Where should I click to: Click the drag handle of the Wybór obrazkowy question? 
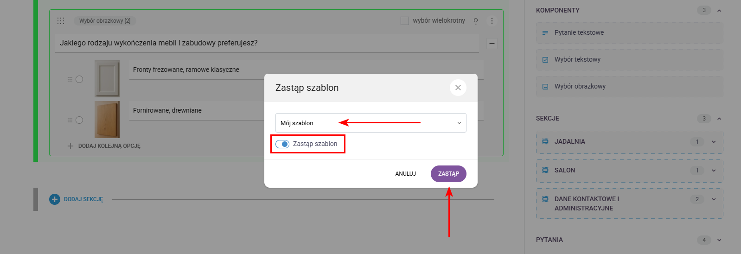pyautogui.click(x=61, y=21)
